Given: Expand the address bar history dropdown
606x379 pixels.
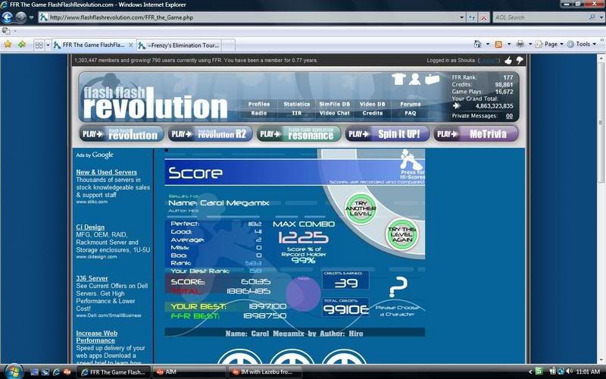Looking at the screenshot, I should point(461,17).
